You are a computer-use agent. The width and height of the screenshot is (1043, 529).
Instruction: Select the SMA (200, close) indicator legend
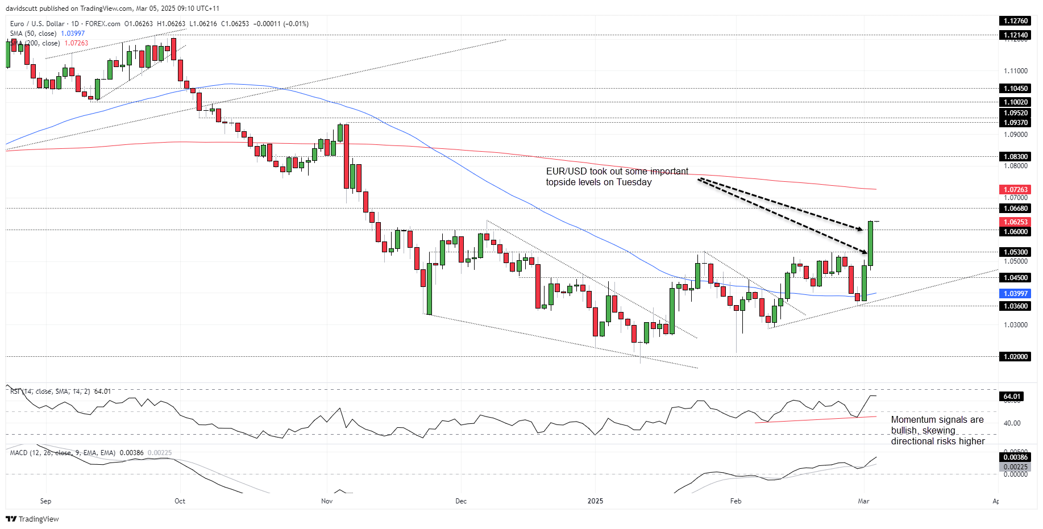49,43
